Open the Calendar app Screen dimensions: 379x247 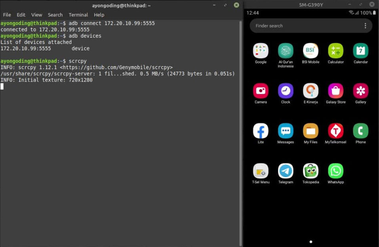pos(361,51)
